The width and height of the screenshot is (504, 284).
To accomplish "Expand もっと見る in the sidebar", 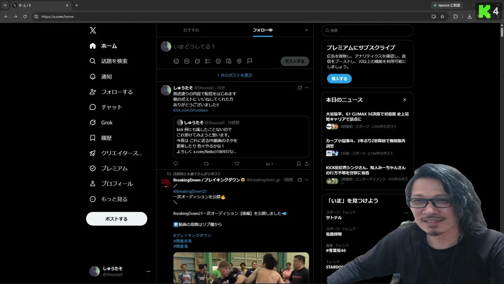I will [x=108, y=199].
